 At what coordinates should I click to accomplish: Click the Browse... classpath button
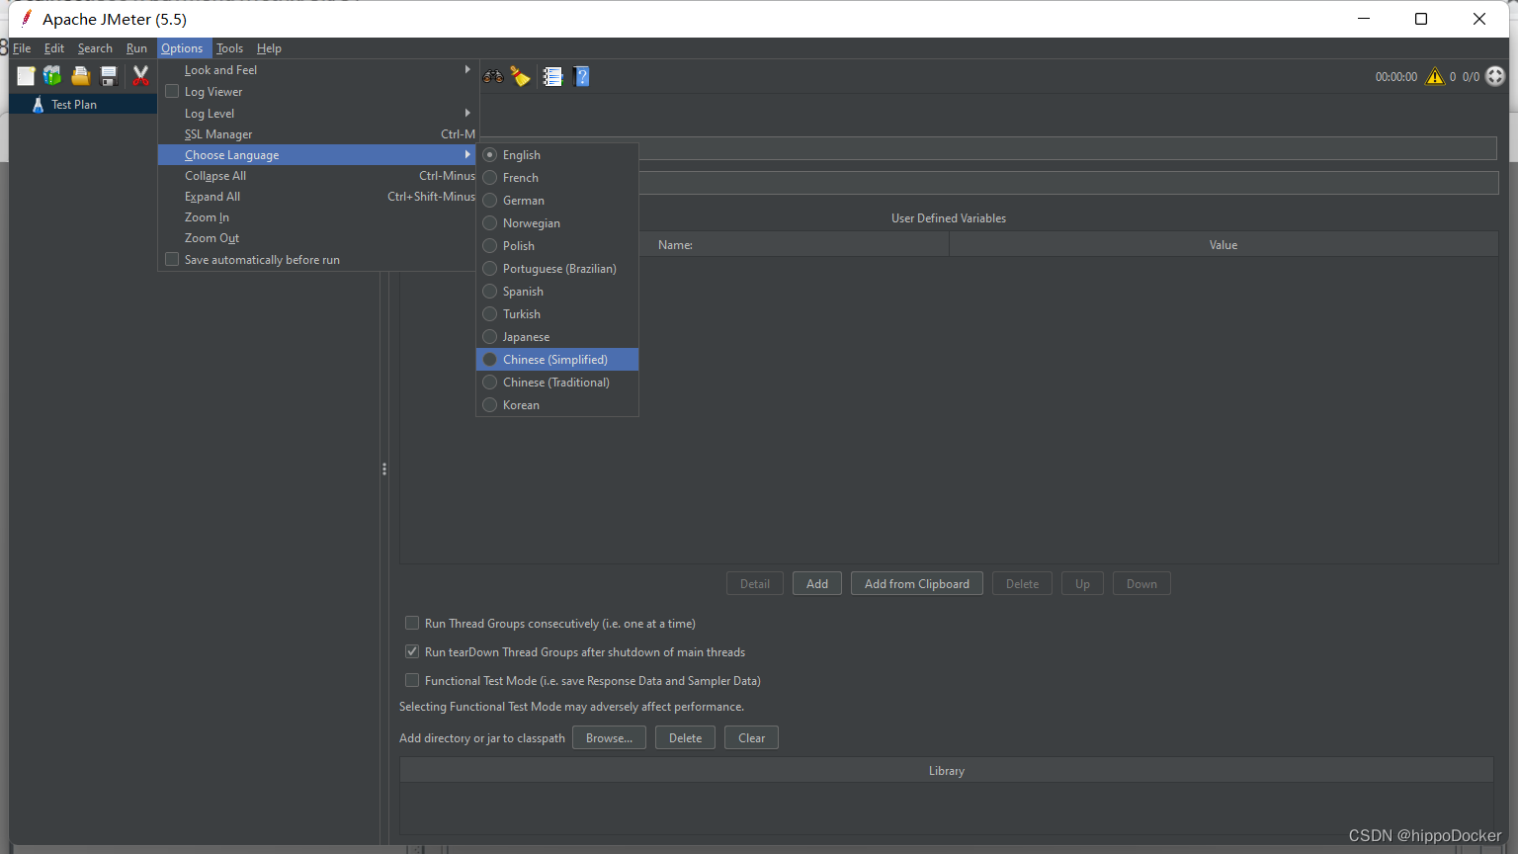click(609, 738)
